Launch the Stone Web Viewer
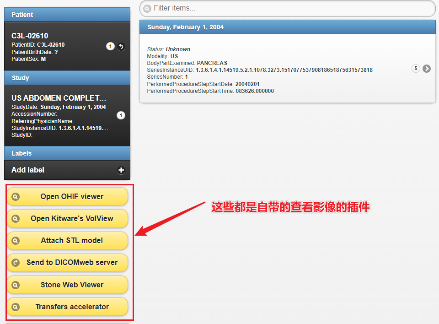The height and width of the screenshot is (324, 439). click(67, 285)
